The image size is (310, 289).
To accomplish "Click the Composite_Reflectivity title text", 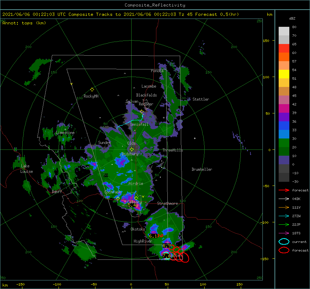I will pyautogui.click(x=155, y=5).
